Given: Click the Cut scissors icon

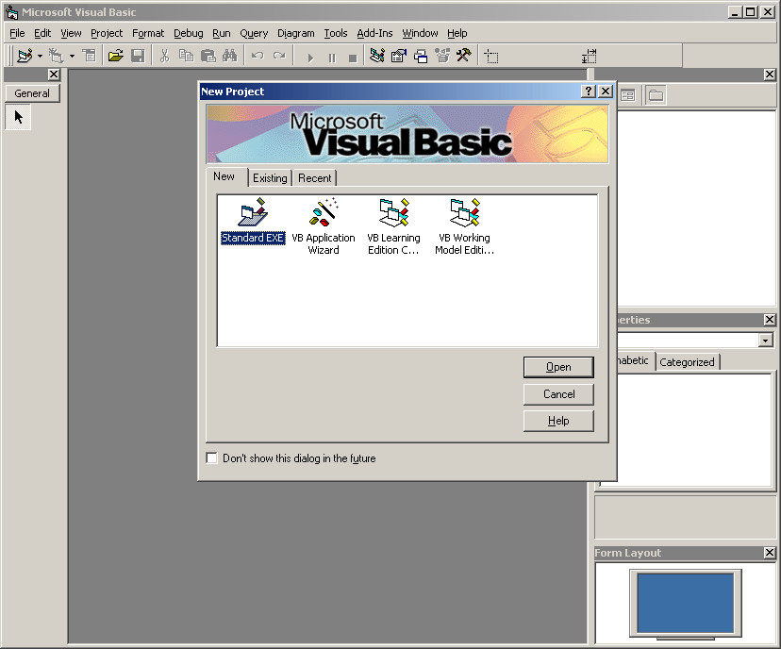Looking at the screenshot, I should coord(164,56).
